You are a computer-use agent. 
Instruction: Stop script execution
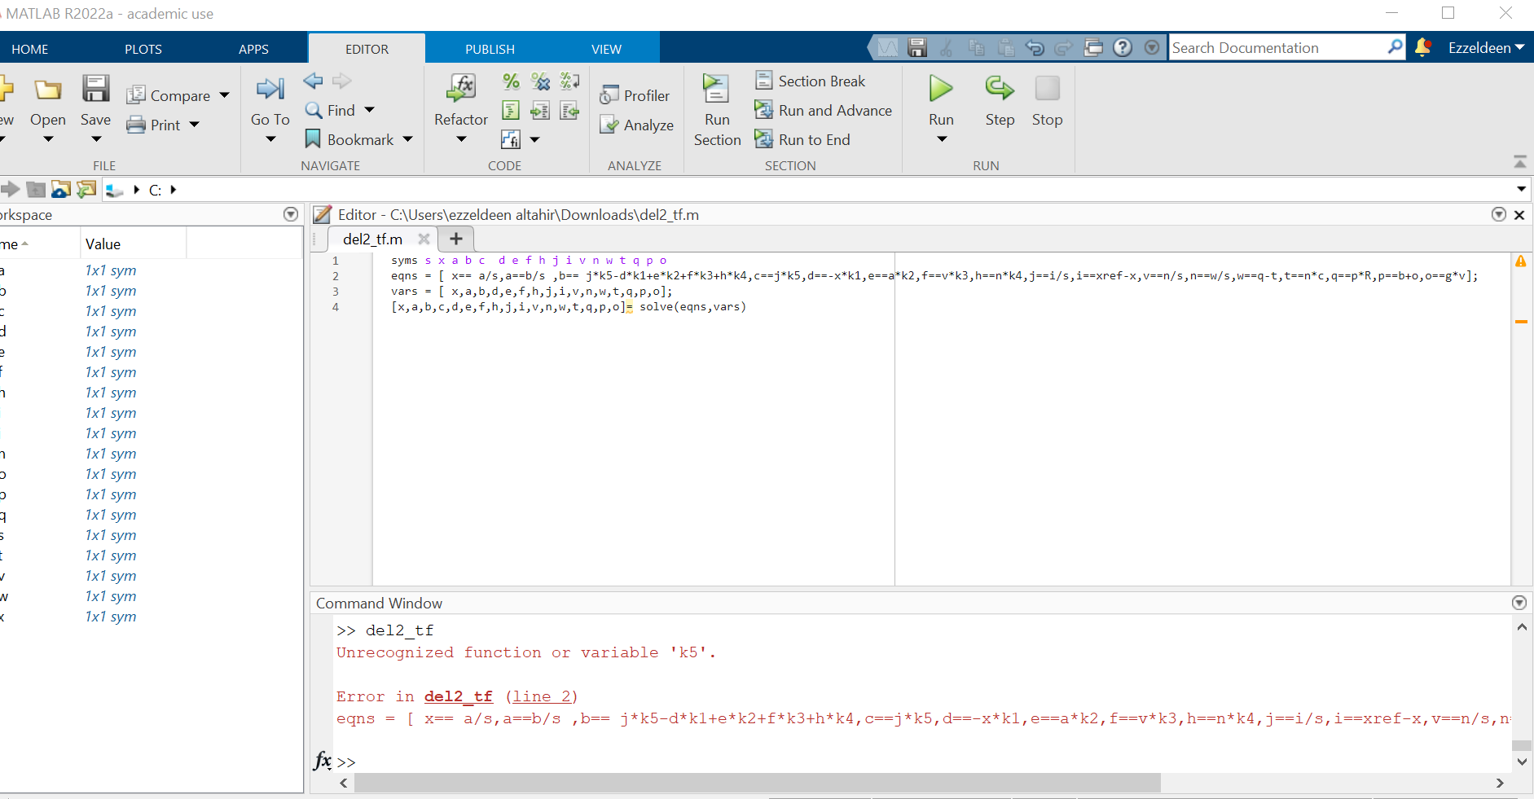1047,98
